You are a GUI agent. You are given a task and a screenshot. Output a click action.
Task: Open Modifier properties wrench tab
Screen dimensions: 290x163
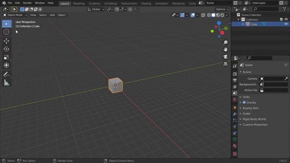(235, 114)
